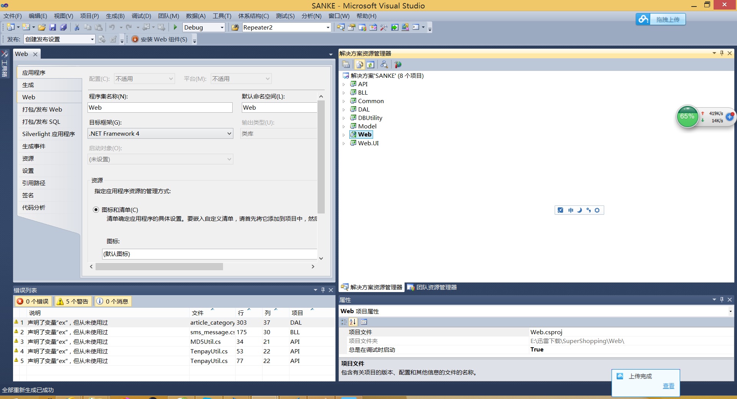The image size is (737, 399).
Task: Click Show All Files in Solution Explorer
Action: tap(360, 64)
